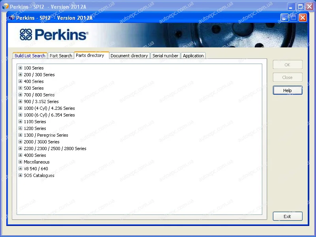Close the outer Perkins SPI2 window
The height and width of the screenshot is (237, 316).
(309, 7)
